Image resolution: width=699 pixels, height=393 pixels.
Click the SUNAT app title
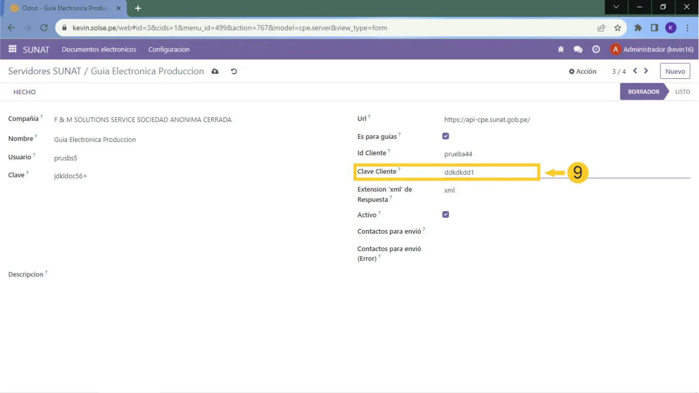click(x=36, y=50)
